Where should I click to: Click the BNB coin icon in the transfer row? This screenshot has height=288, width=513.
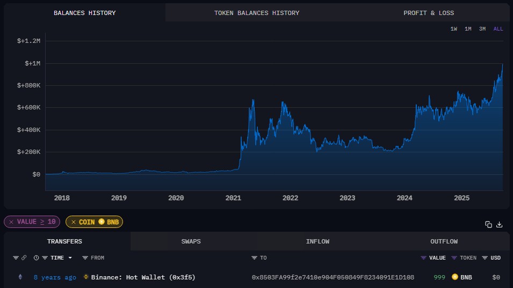(x=455, y=277)
